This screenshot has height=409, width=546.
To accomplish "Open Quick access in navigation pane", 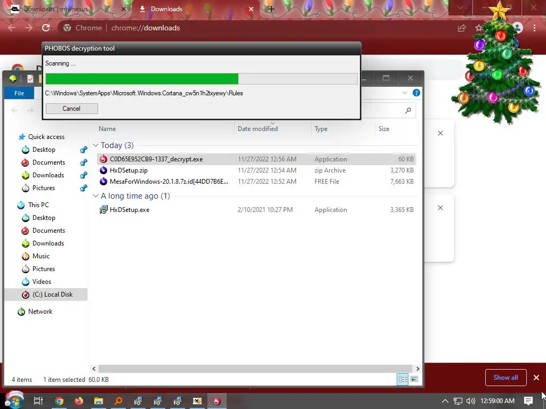I will point(46,137).
